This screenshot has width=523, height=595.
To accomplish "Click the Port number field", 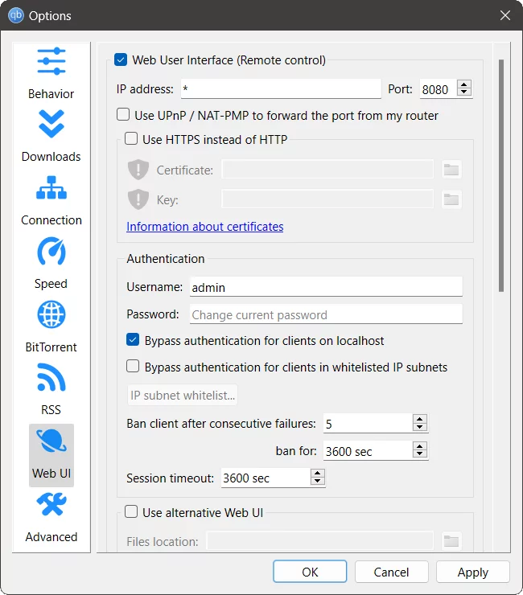I will coord(439,89).
